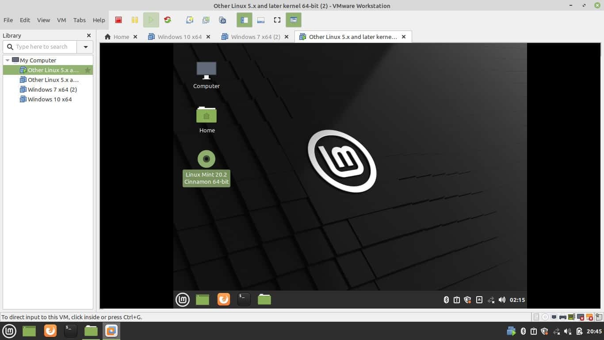The height and width of the screenshot is (340, 604).
Task: Close the Library panel
Action: pos(89,35)
